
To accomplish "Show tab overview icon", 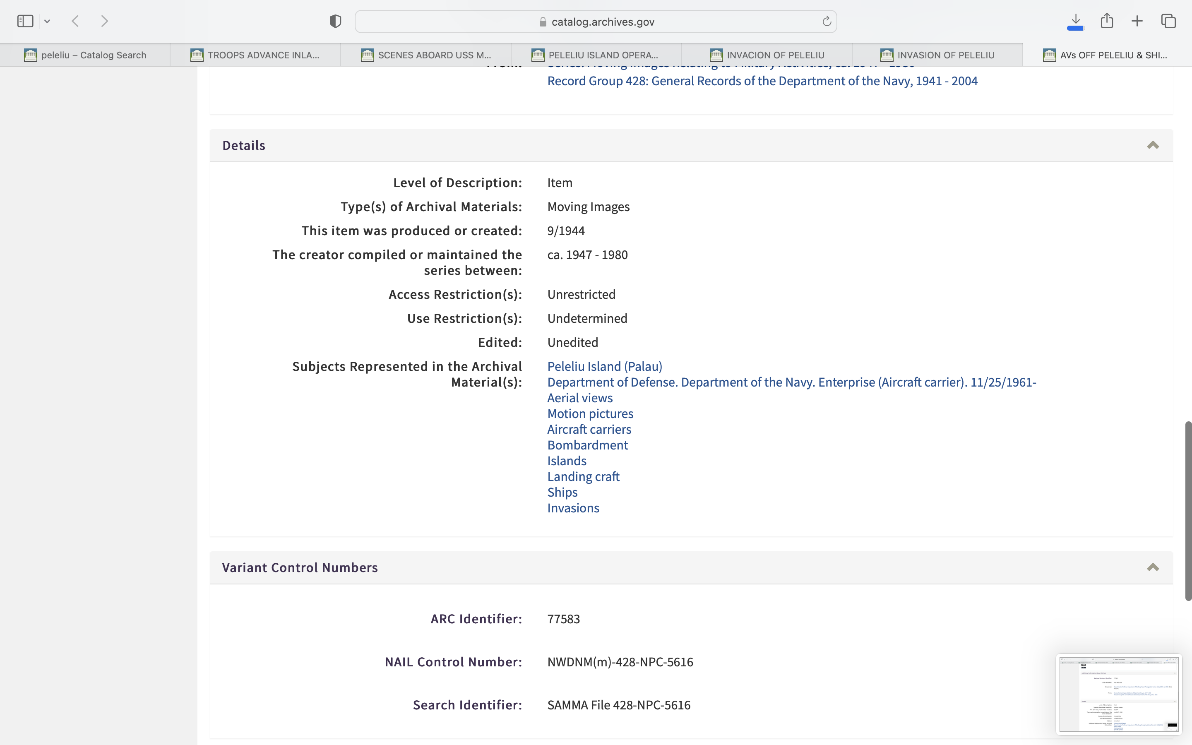I will [1168, 21].
